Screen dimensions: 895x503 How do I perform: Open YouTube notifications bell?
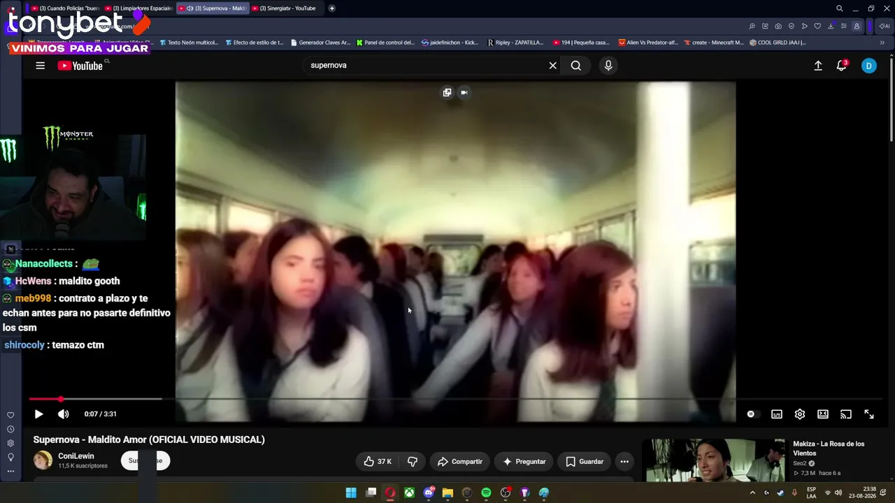[842, 66]
